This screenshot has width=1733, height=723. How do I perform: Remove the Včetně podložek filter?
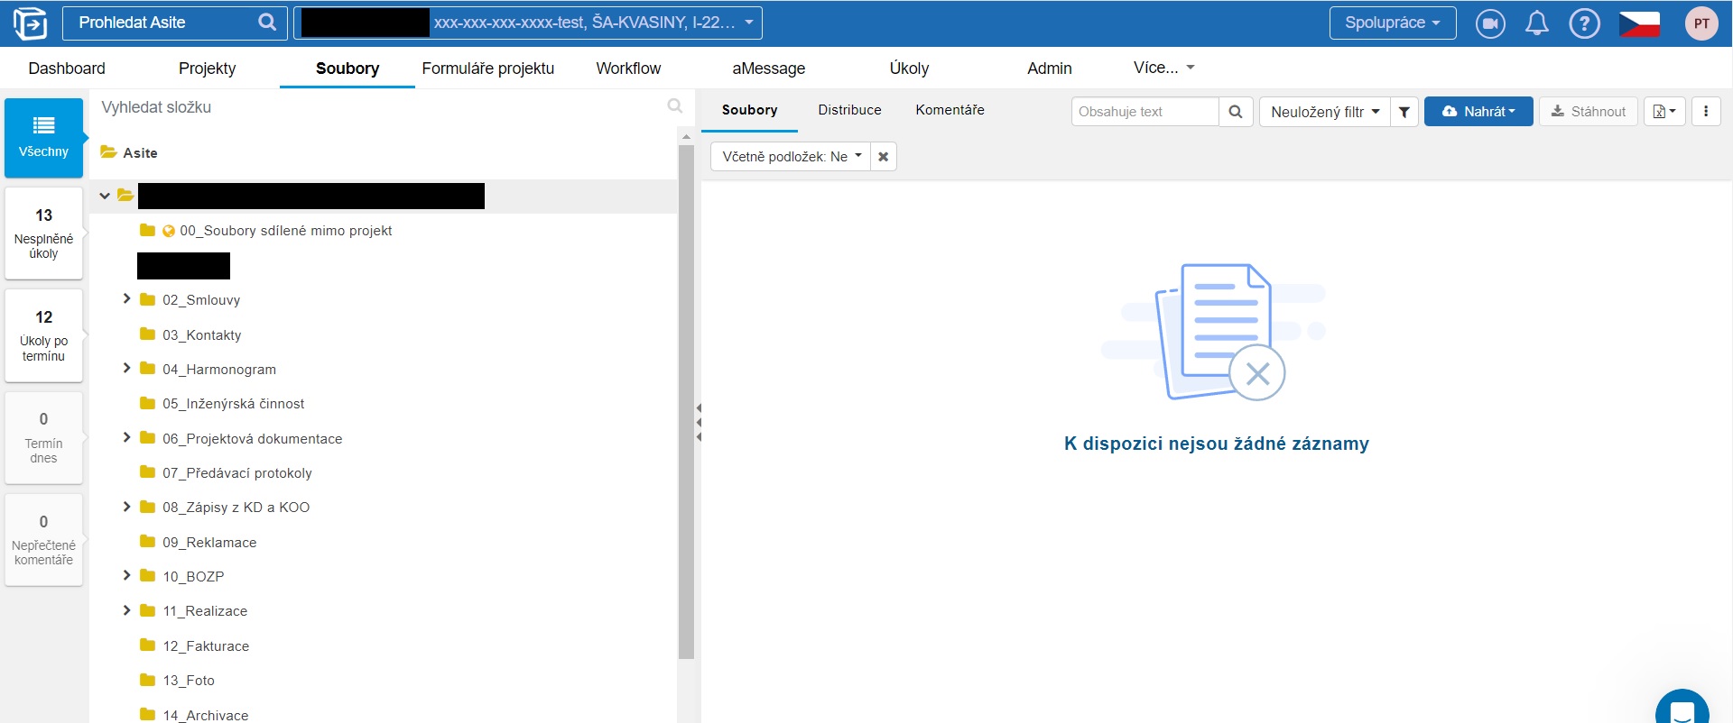[884, 157]
